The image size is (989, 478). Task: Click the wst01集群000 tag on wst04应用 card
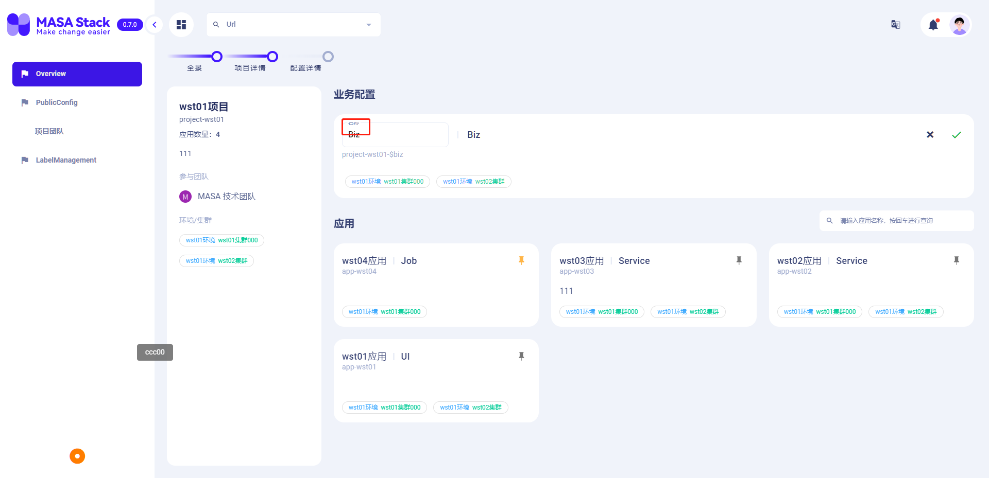click(384, 312)
